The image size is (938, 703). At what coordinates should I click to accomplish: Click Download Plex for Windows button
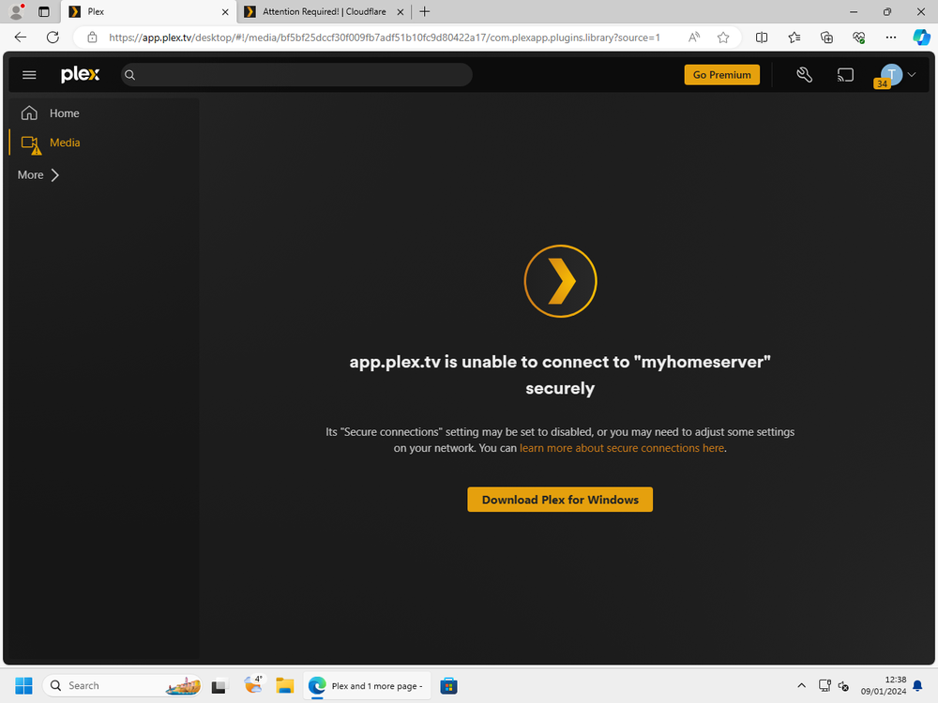coord(559,500)
